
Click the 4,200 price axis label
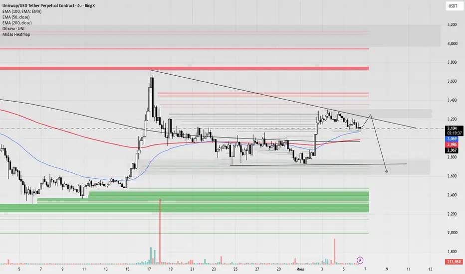pyautogui.click(x=452, y=25)
